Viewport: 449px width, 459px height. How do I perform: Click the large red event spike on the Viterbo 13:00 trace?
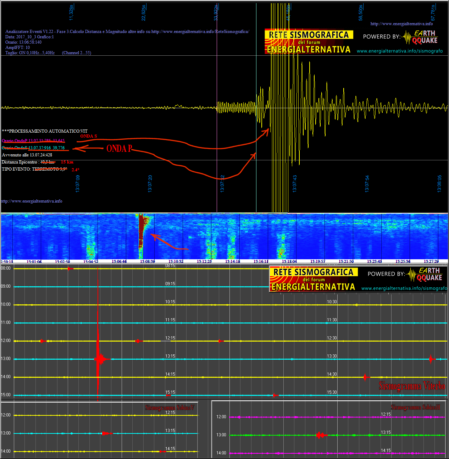tap(98, 359)
